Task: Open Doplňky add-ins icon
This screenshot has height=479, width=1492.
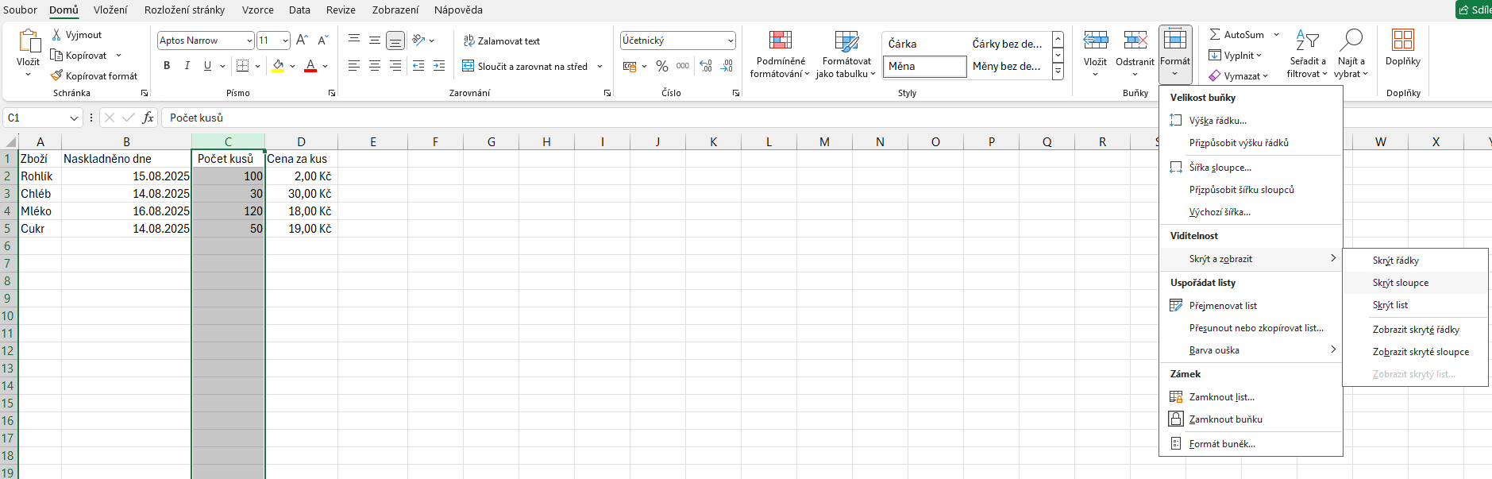Action: click(1403, 41)
